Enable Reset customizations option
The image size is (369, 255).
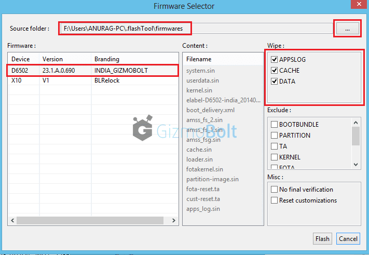point(274,200)
